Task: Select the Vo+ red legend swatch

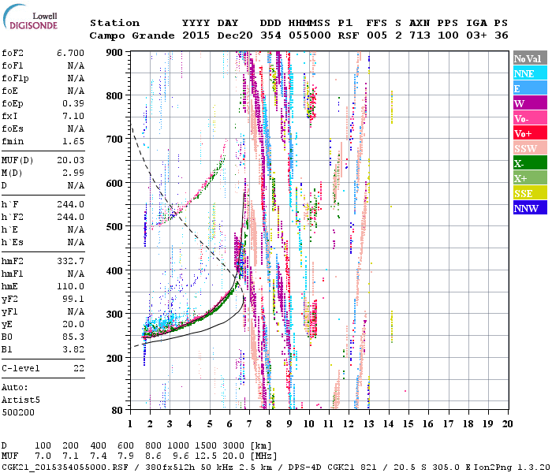Action: point(530,133)
